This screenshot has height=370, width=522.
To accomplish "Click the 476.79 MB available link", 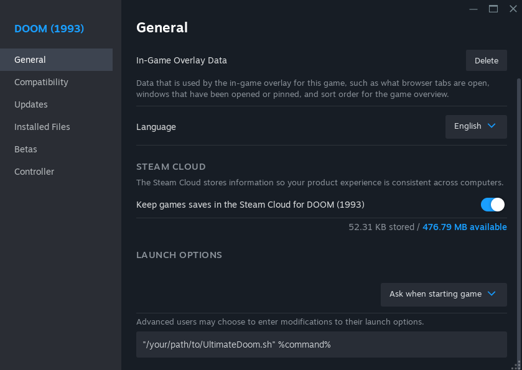I will tap(464, 227).
